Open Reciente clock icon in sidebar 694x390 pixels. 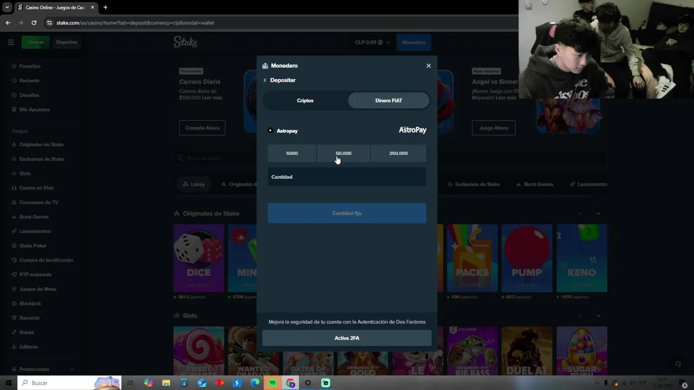click(x=14, y=81)
